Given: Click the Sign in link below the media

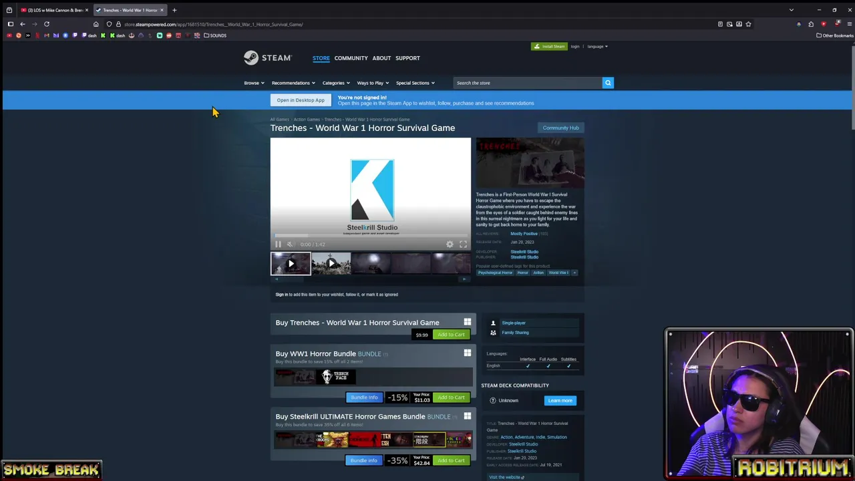Looking at the screenshot, I should click(x=282, y=295).
